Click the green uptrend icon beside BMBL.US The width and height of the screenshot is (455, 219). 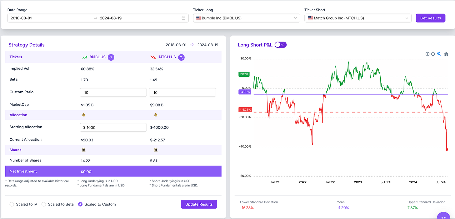84,57
